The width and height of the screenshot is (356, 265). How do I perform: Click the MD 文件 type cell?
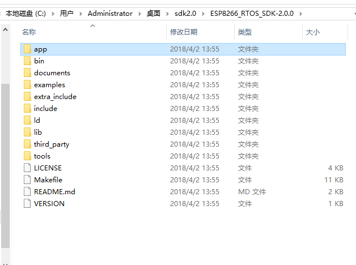coord(252,192)
